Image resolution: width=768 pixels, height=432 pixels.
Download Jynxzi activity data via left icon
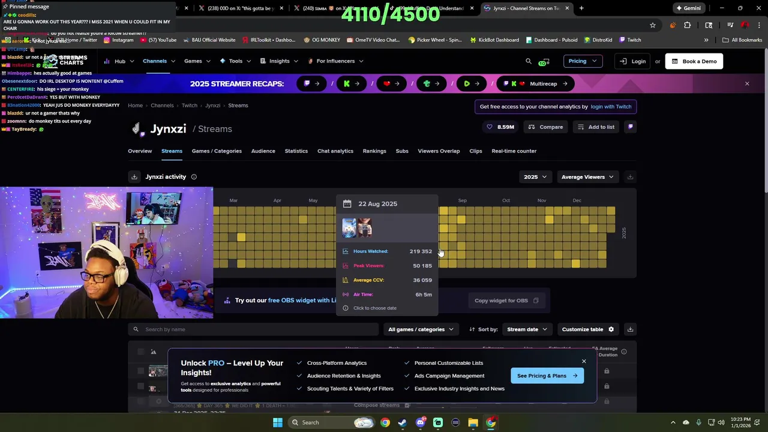point(134,177)
